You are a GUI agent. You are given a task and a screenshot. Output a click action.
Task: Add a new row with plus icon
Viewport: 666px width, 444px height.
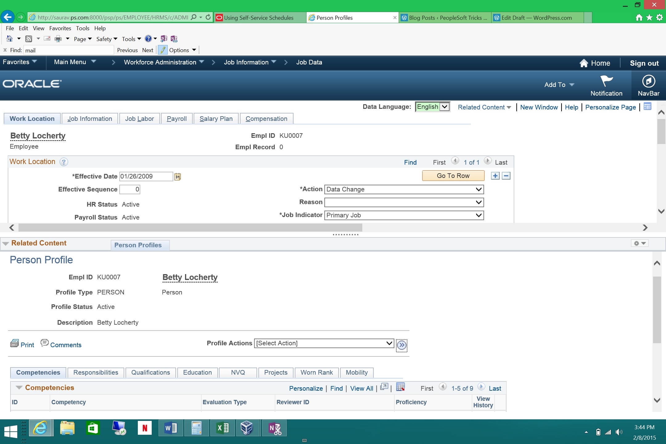coord(495,176)
